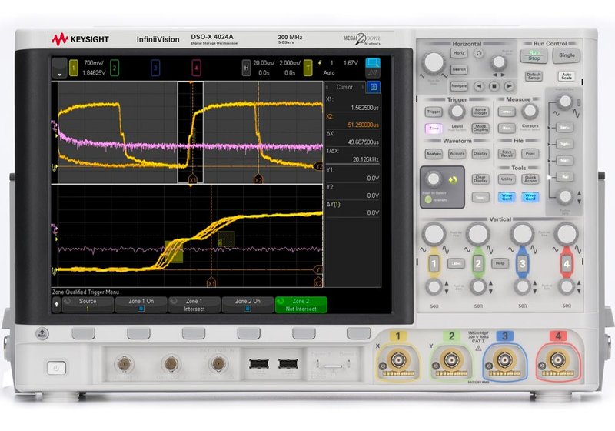
Task: Push the Save Recall button
Action: [507, 153]
